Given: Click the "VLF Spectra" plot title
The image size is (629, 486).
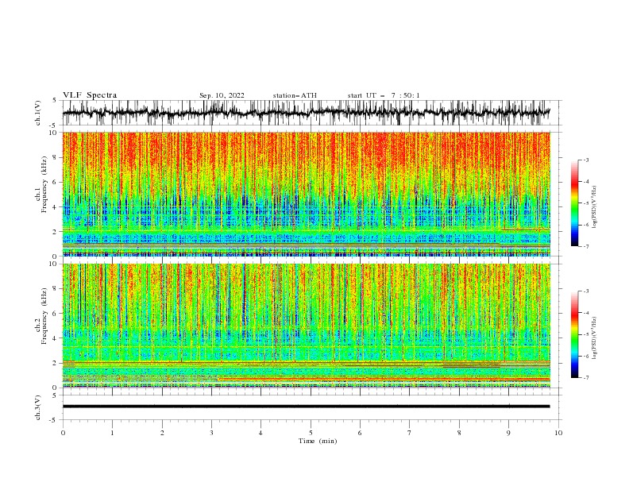Looking at the screenshot, I should pos(90,95).
